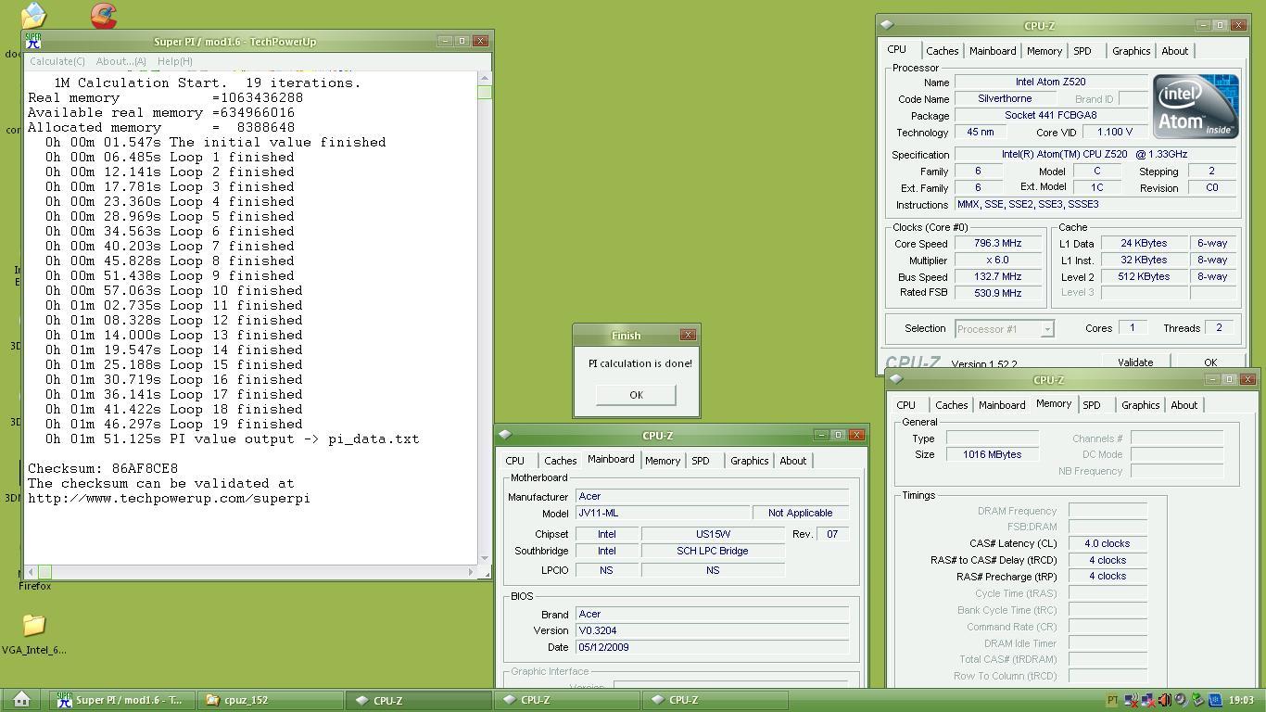This screenshot has height=712, width=1266.
Task: Click OK button in top CPU-Z window
Action: pyautogui.click(x=1209, y=362)
